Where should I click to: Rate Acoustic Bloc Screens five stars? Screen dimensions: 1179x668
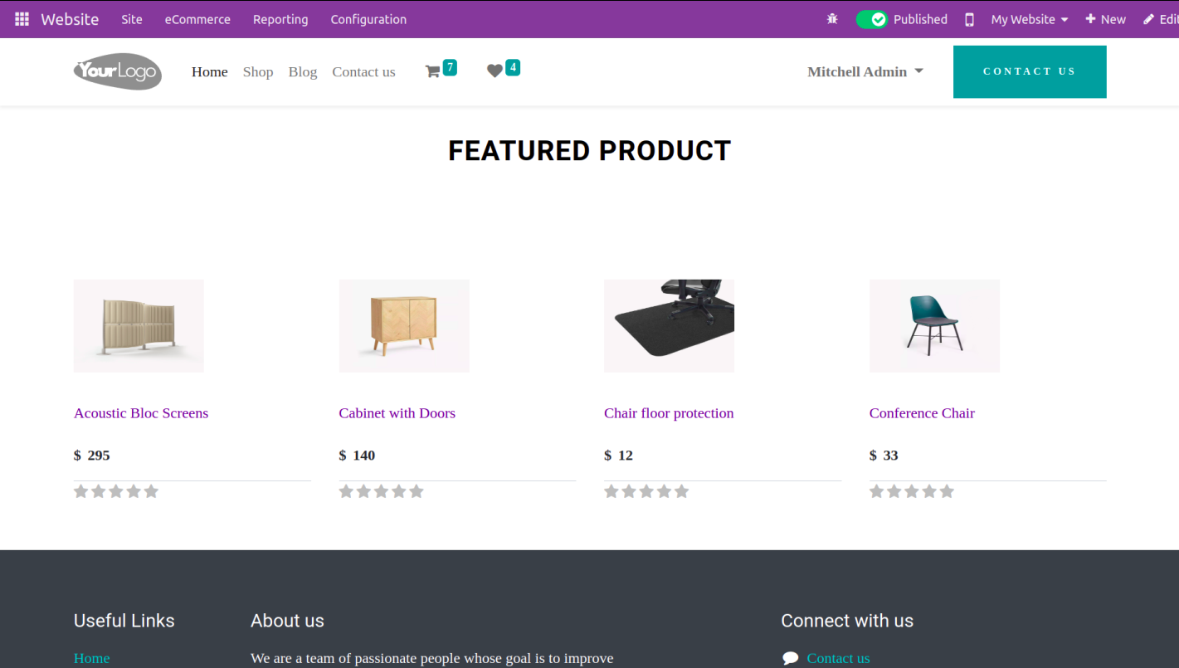click(x=151, y=491)
